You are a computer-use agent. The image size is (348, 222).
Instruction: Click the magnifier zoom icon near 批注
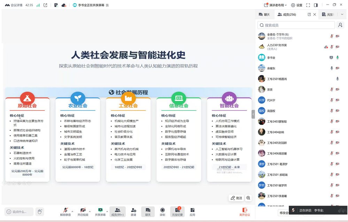pyautogui.click(x=248, y=198)
